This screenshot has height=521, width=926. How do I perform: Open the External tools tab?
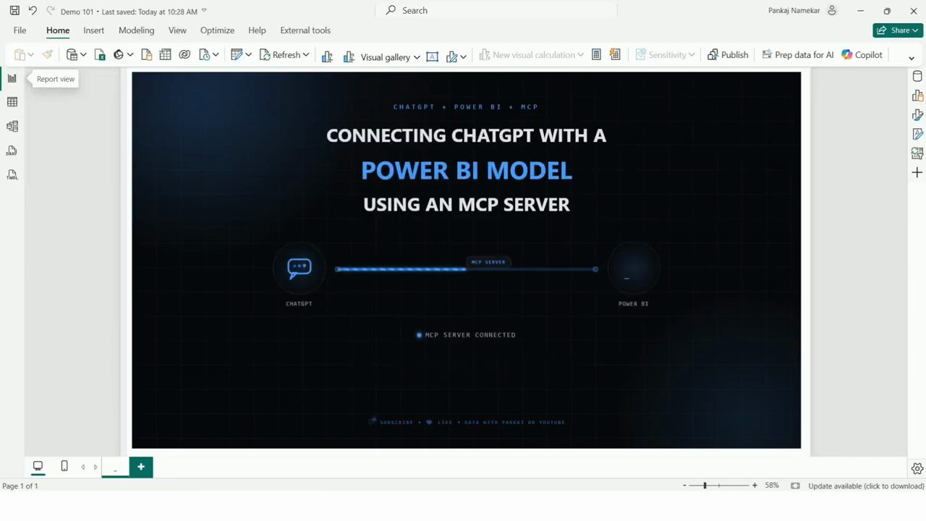305,30
